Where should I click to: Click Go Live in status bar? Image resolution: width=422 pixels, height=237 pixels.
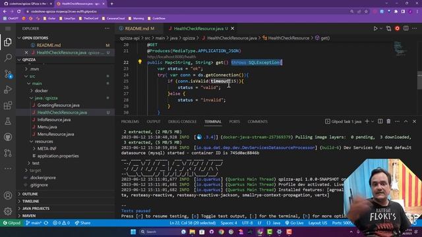pos(295,223)
